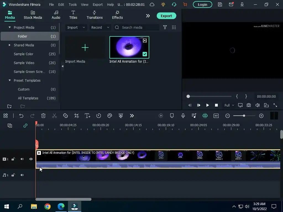Collapse the media panel with side arrow

point(62,66)
